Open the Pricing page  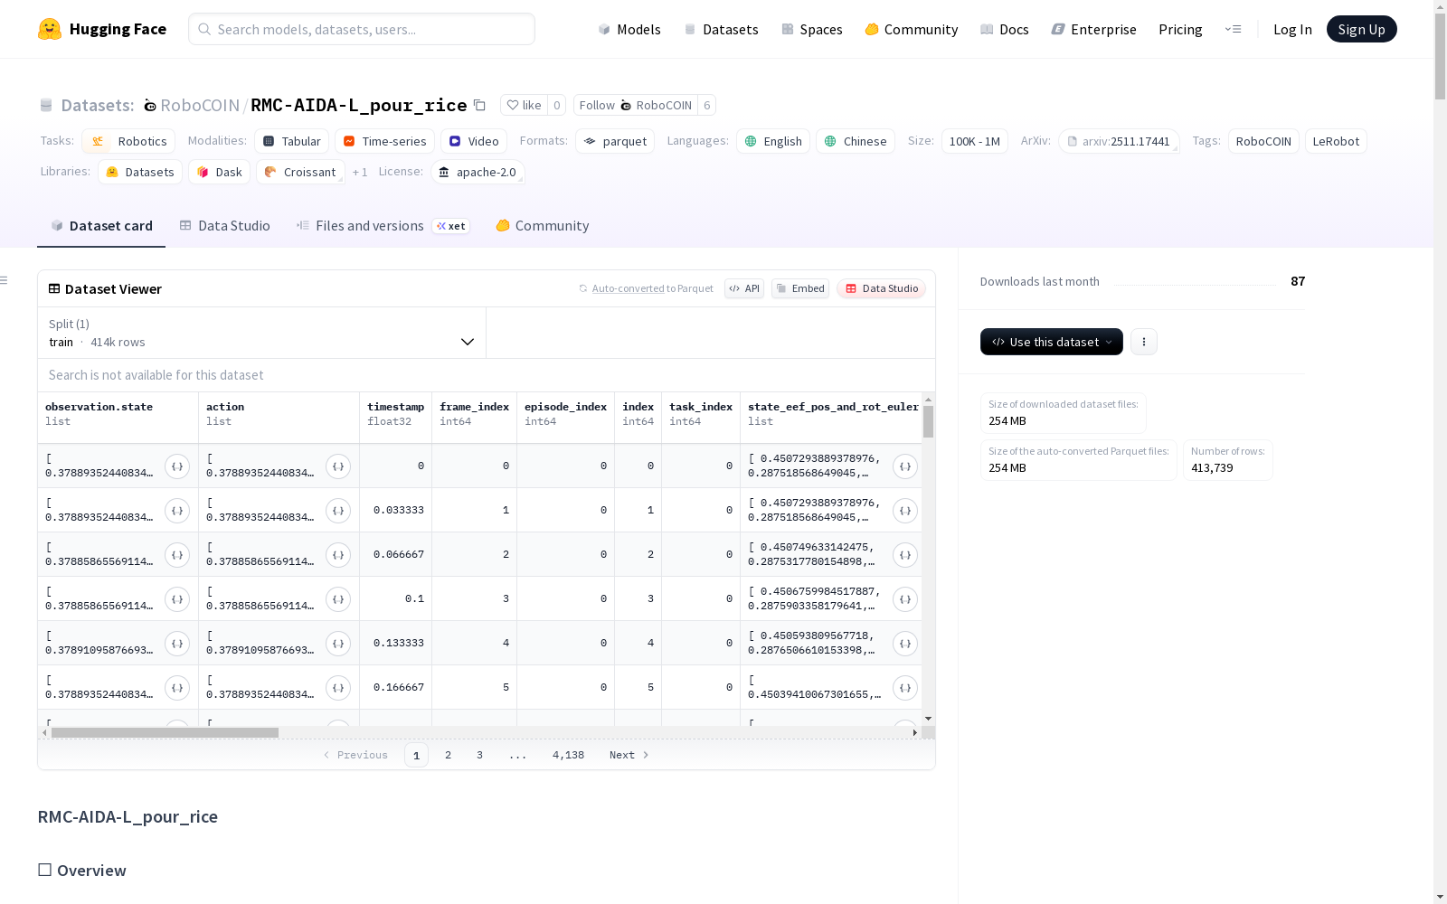pos(1180,29)
